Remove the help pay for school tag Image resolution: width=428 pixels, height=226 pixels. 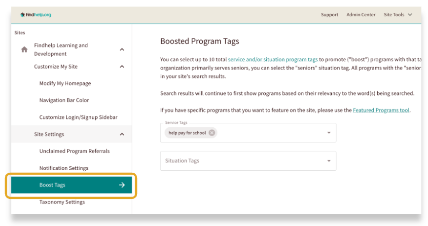(212, 133)
